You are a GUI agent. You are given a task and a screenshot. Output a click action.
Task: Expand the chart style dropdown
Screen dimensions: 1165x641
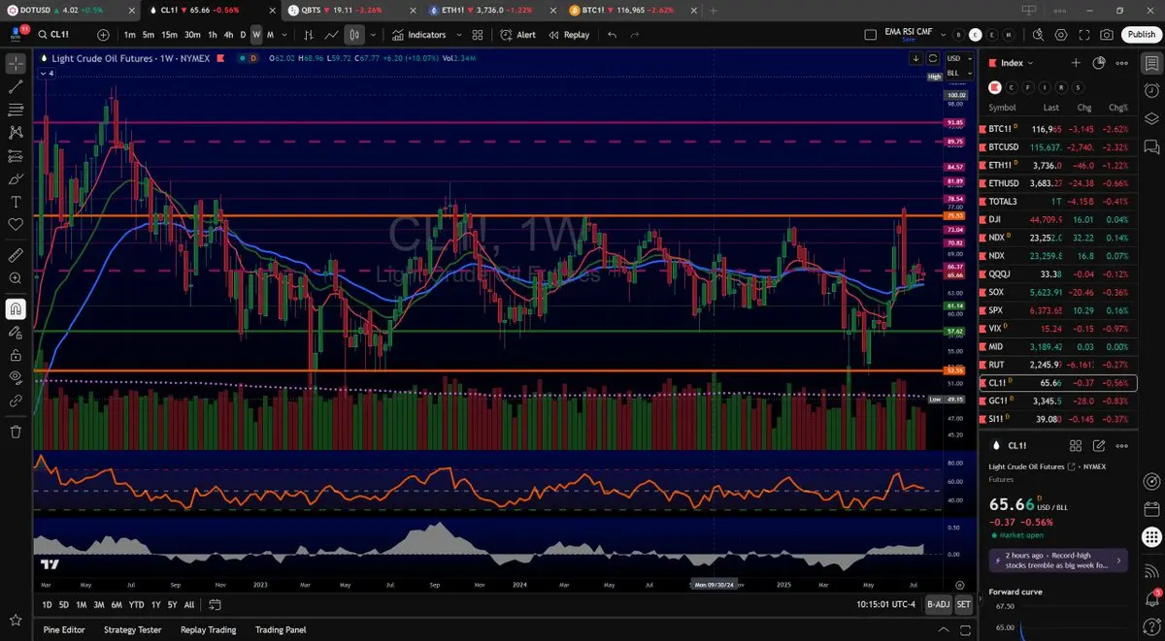coord(373,34)
